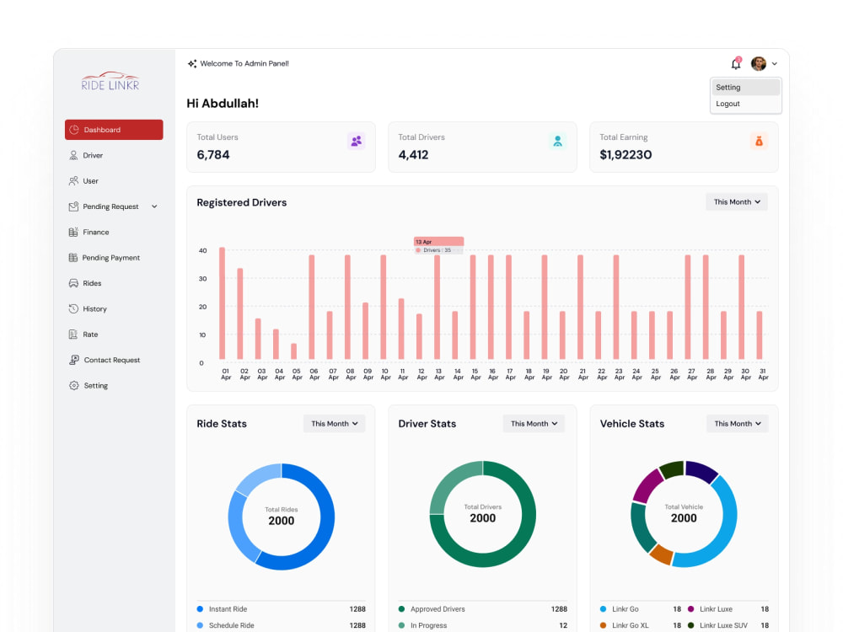Click the Contact Request chat icon
Viewport: 843px width, 632px height.
click(x=74, y=360)
